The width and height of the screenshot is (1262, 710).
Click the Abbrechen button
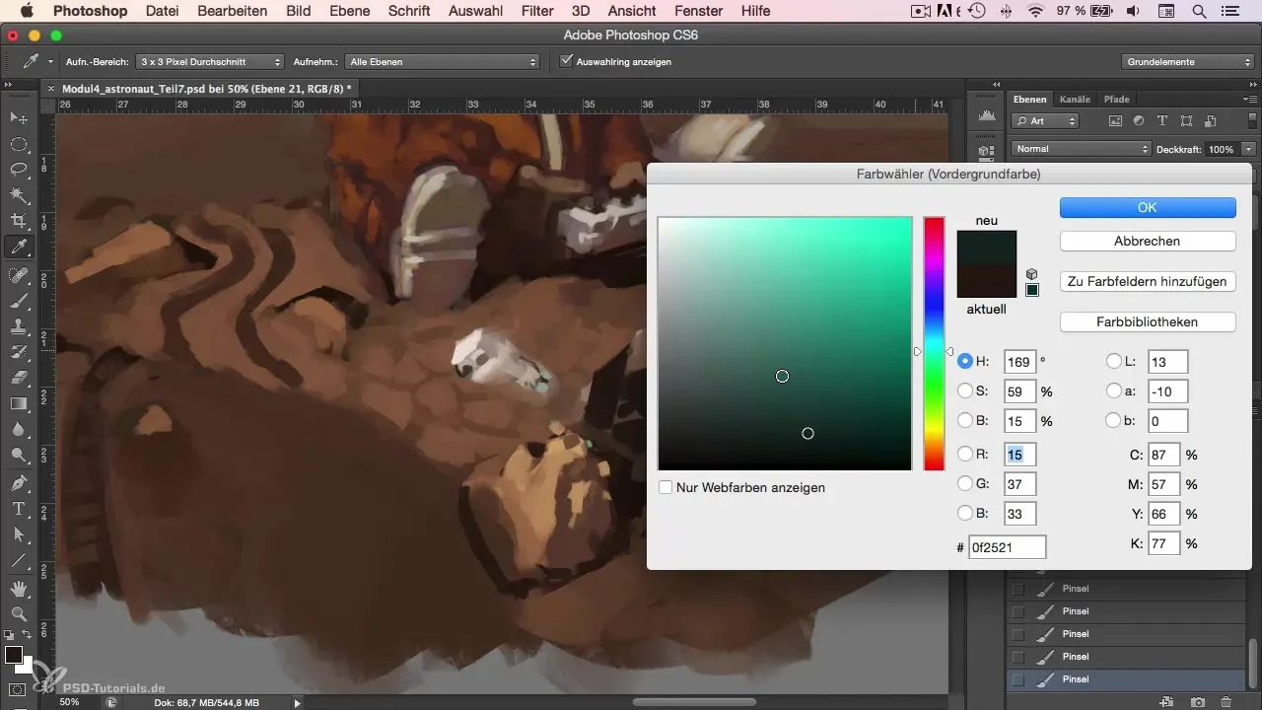pyautogui.click(x=1147, y=242)
